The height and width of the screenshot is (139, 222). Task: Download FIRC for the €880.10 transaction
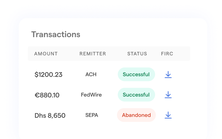point(168,95)
